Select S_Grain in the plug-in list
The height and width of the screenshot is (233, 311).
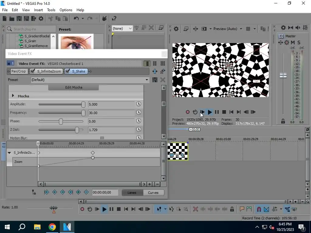(x=30, y=41)
